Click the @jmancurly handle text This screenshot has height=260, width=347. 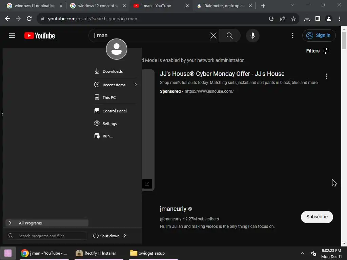[x=170, y=219]
